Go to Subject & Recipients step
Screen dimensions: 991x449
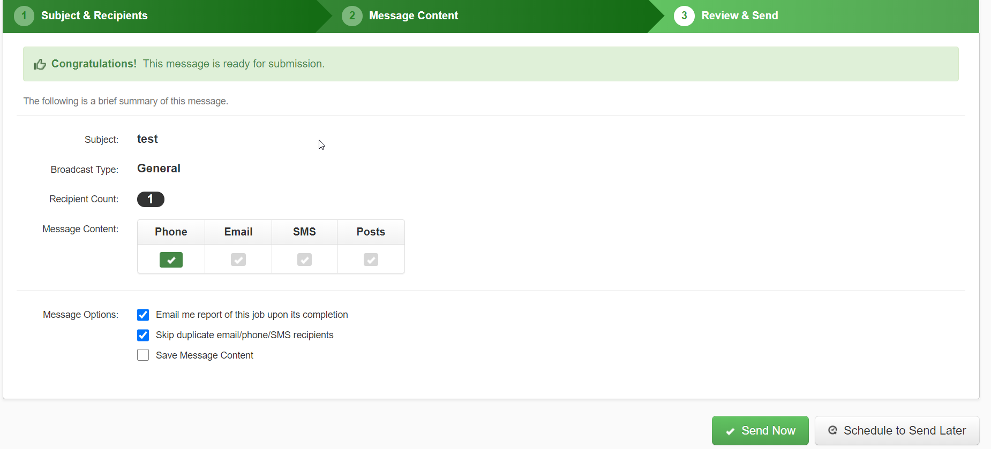[94, 16]
